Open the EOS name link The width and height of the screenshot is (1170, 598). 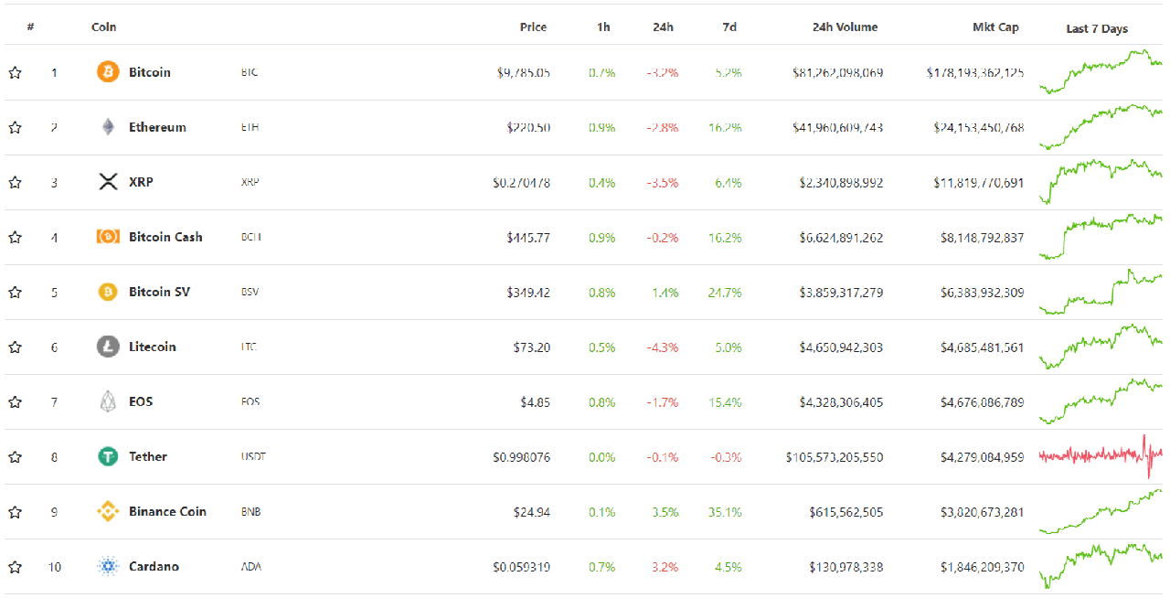click(x=141, y=401)
